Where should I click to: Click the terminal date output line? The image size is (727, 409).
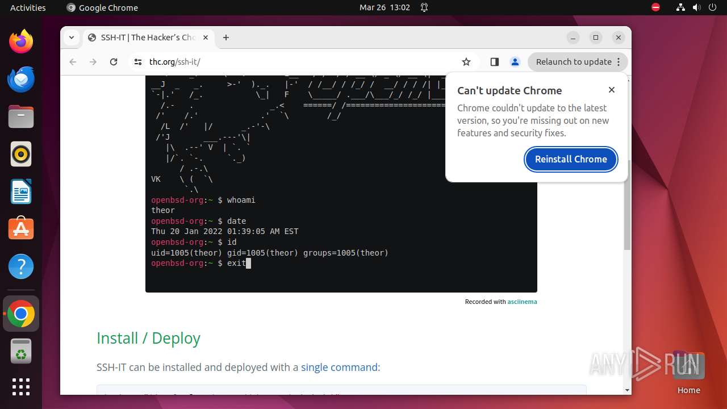pos(224,232)
